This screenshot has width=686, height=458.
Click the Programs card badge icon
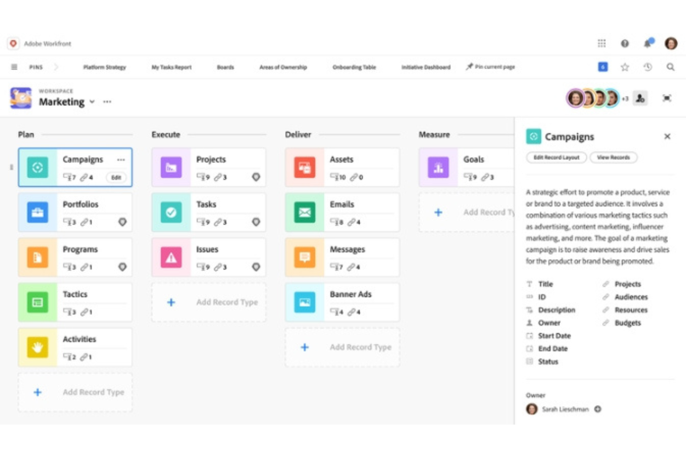[122, 267]
